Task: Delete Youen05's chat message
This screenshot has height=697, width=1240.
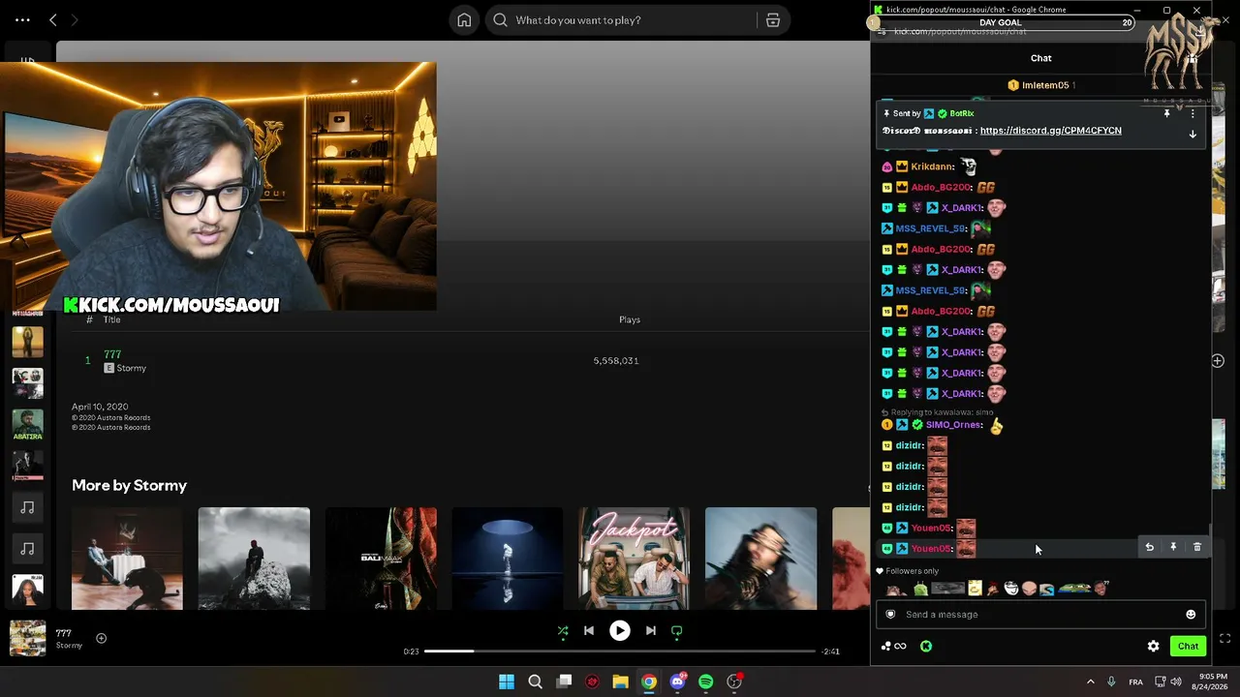Action: tap(1197, 548)
